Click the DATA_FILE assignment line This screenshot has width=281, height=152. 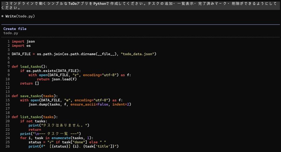coord(84,54)
